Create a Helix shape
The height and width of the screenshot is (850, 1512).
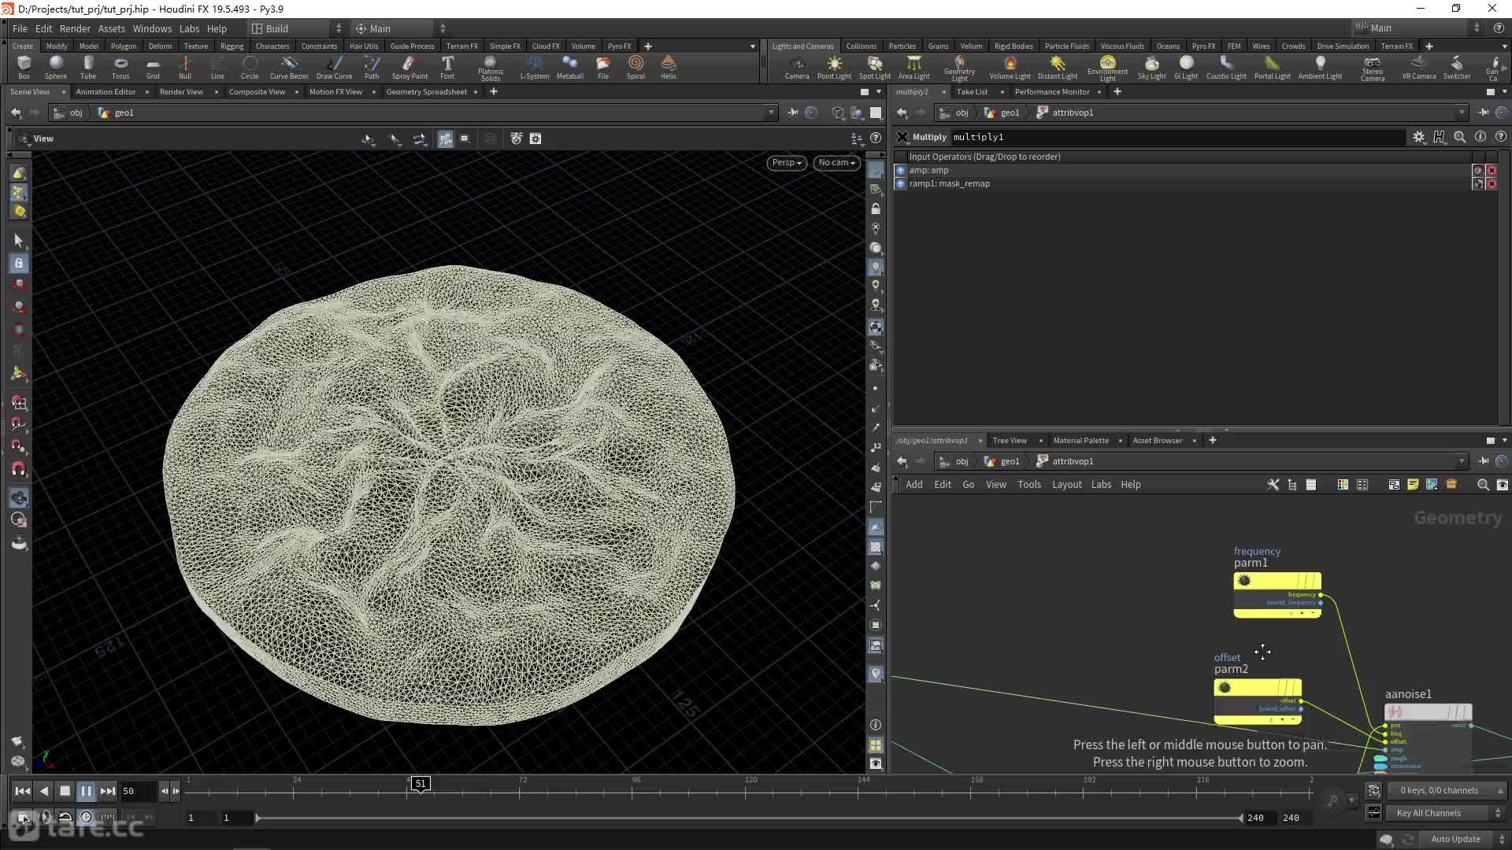click(669, 67)
